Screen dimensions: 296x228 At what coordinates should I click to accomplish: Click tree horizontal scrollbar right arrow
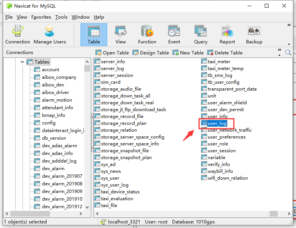81,214
